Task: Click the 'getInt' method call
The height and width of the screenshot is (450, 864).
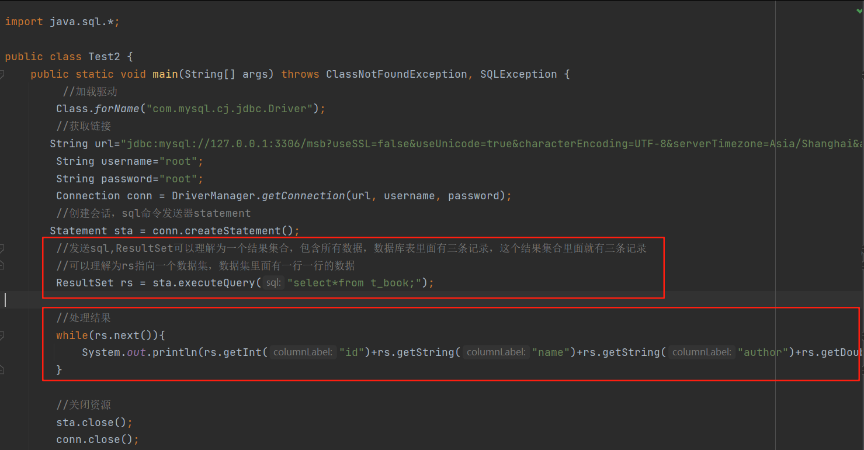Action: pos(242,352)
